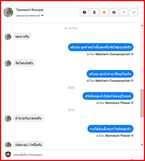The height and width of the screenshot is (161, 145).
Task: Delete conversation with trash icon
Action: click(94, 12)
